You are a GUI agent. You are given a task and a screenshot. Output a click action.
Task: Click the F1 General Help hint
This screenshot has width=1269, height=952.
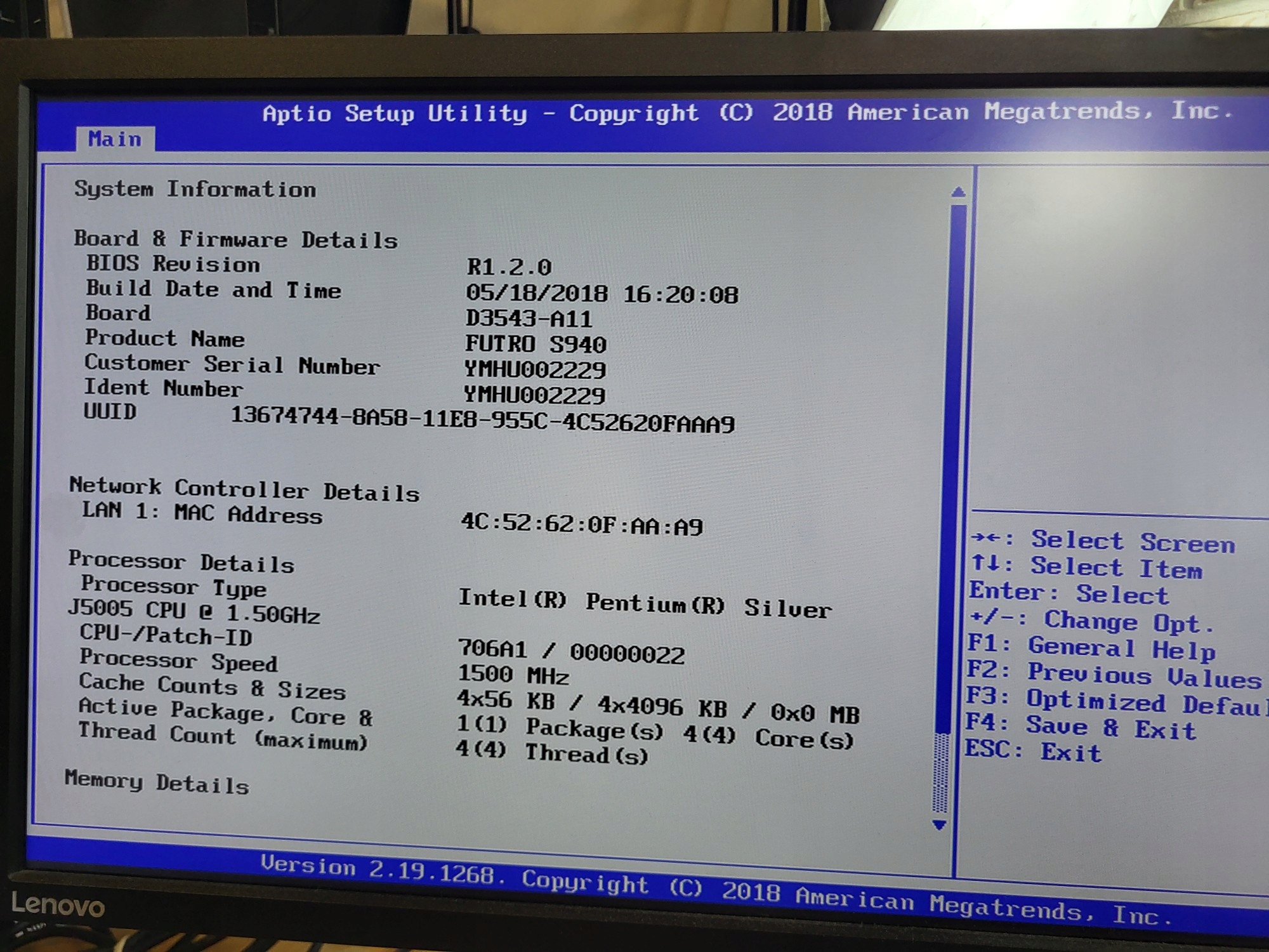[x=1090, y=647]
